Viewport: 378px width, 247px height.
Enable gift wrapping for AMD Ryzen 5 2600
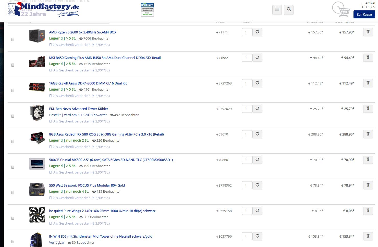click(x=51, y=45)
